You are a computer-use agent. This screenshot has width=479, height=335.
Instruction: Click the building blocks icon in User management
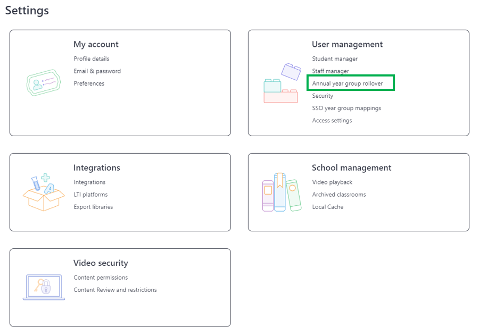click(282, 83)
